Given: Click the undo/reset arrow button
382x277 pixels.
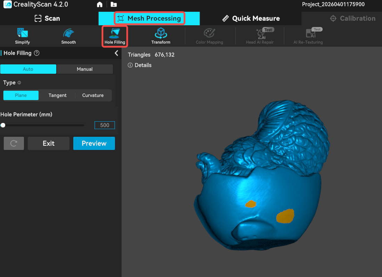Looking at the screenshot, I should pyautogui.click(x=14, y=143).
